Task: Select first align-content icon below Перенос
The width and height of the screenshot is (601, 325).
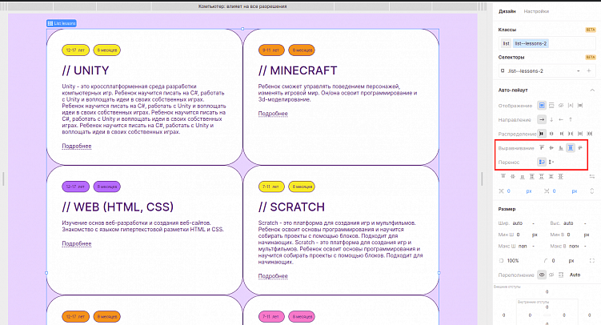Action: point(503,176)
